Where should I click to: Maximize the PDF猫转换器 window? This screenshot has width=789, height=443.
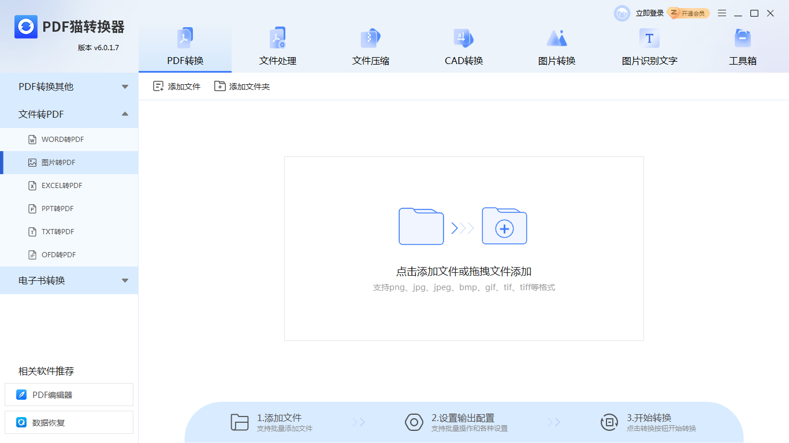pyautogui.click(x=754, y=13)
